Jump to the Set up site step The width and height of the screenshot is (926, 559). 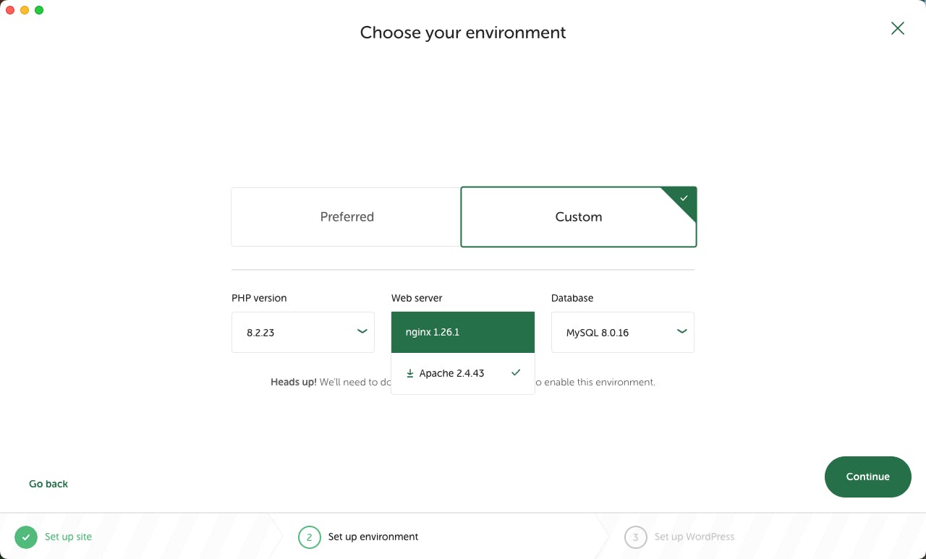(x=68, y=537)
